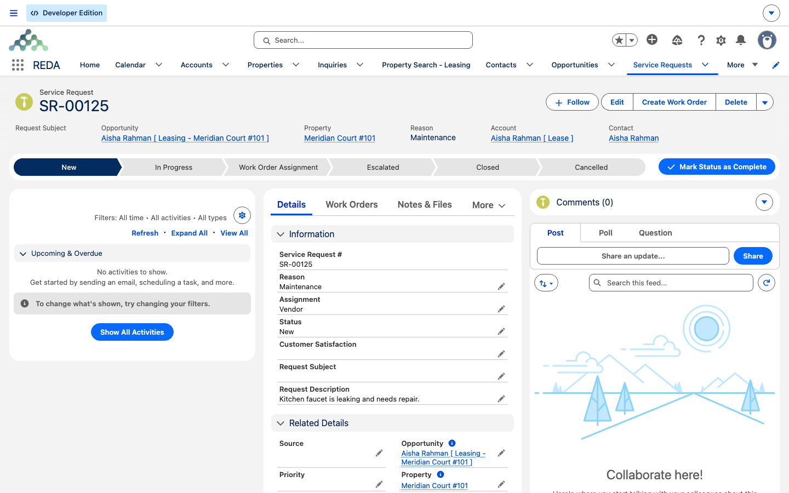
Task: Open the user profile avatar
Action: (x=767, y=40)
